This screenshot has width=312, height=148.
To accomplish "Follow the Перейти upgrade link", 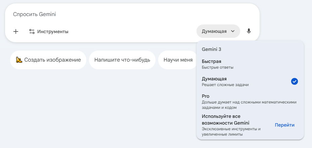I will 284,125.
